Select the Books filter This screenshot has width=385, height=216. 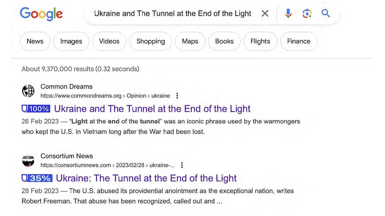click(x=224, y=41)
